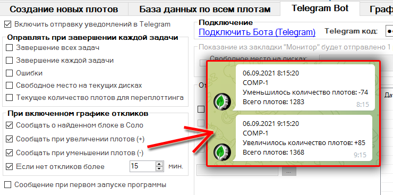Toggle Сообщать при уменьшении плотов (-)

9,152
